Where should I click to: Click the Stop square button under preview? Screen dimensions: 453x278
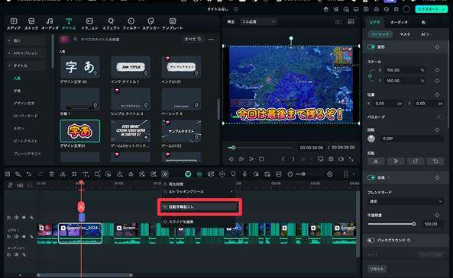pyautogui.click(x=261, y=158)
